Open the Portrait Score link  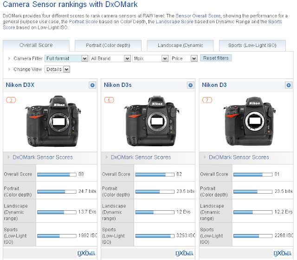(83, 22)
